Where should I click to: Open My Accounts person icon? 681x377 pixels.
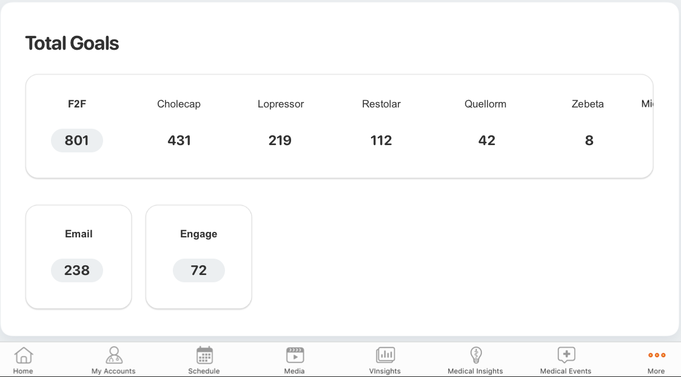[113, 355]
